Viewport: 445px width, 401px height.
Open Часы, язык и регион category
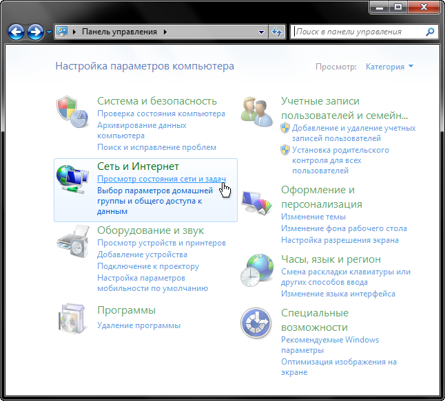point(331,259)
